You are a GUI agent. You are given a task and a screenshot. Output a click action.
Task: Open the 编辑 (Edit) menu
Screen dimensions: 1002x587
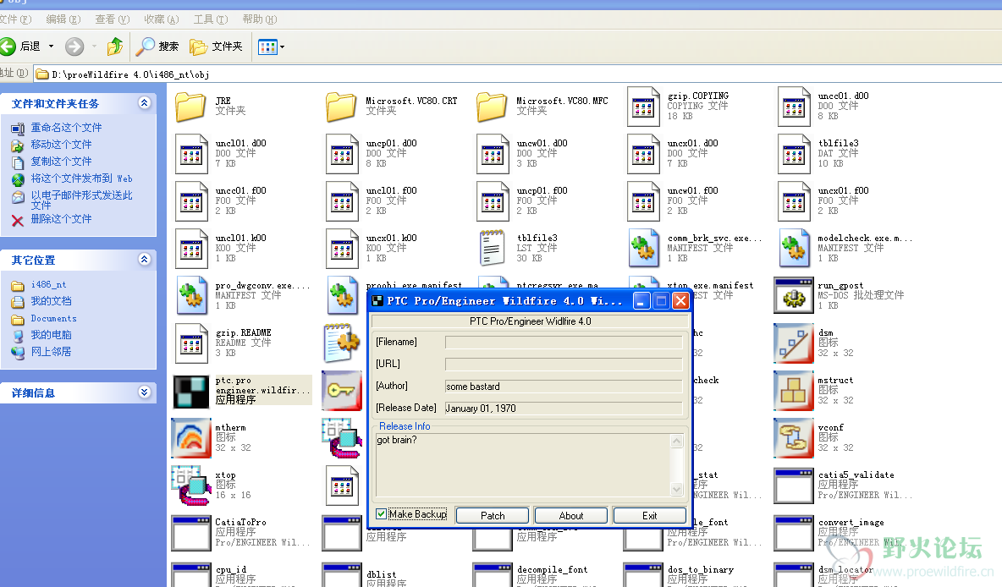coord(63,19)
